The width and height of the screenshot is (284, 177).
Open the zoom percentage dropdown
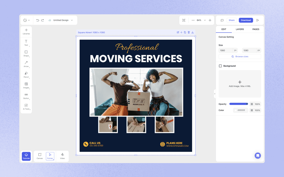coord(205,20)
